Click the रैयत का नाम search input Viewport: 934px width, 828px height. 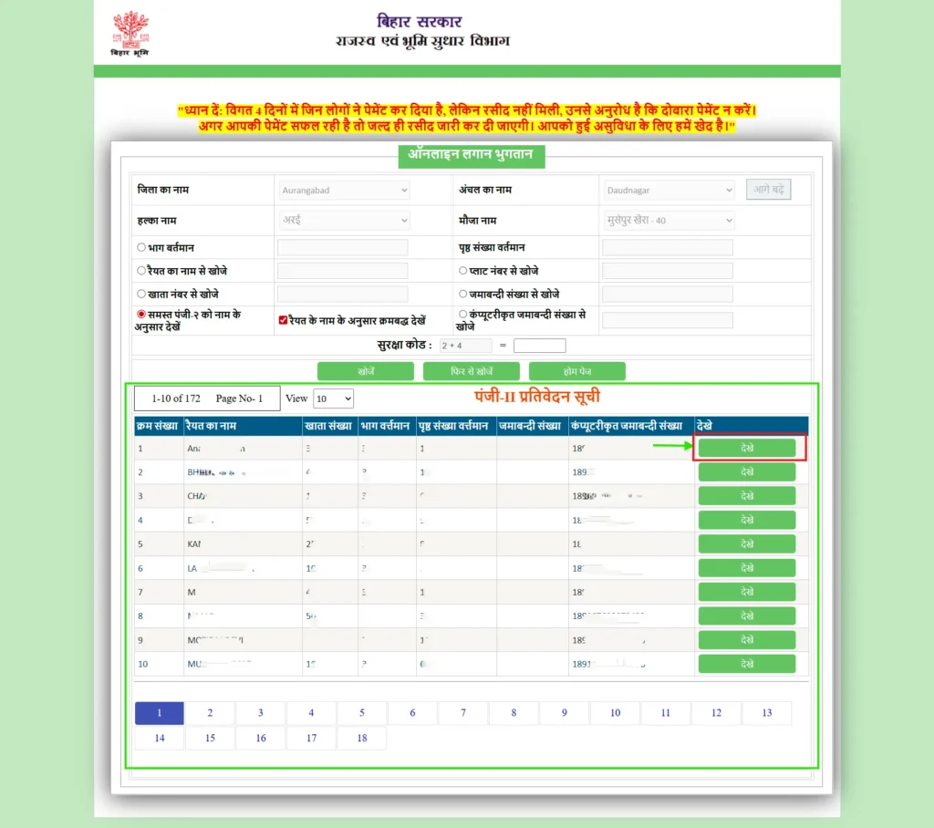click(x=343, y=271)
